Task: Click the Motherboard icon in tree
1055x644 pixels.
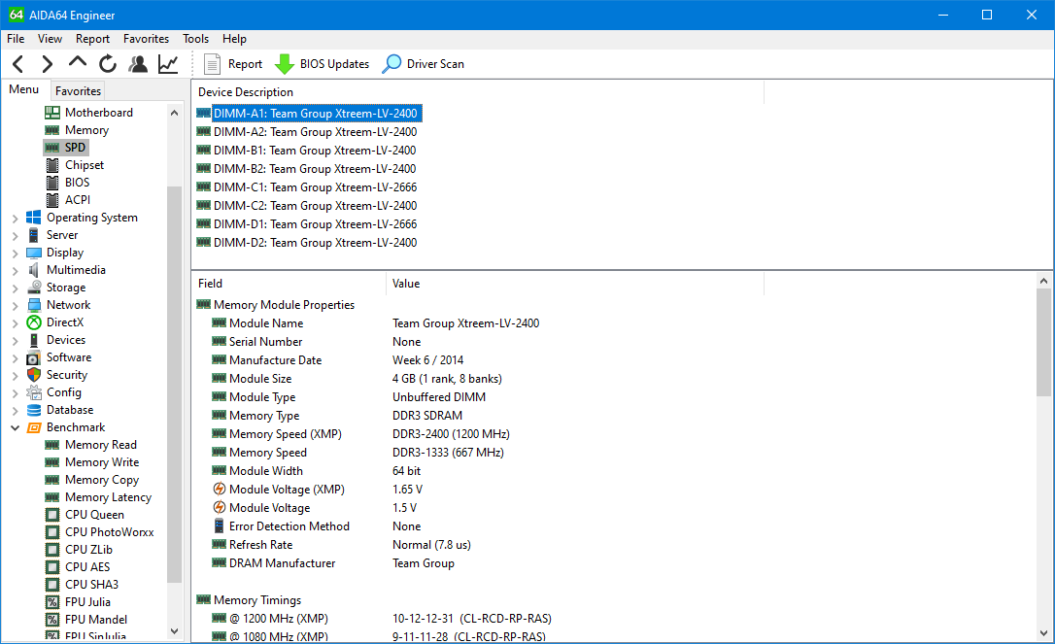Action: coord(51,113)
